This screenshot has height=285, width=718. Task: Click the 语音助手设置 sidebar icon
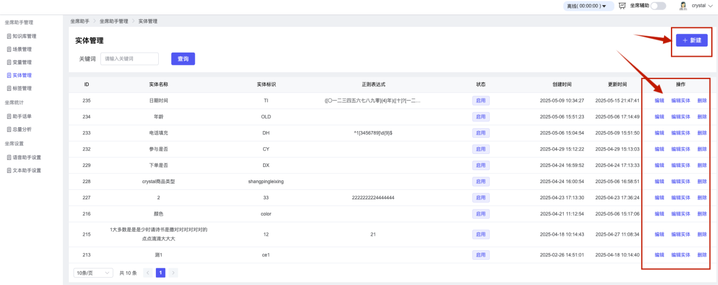coord(9,157)
